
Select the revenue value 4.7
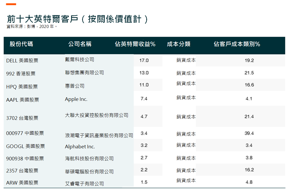[x=144, y=117]
